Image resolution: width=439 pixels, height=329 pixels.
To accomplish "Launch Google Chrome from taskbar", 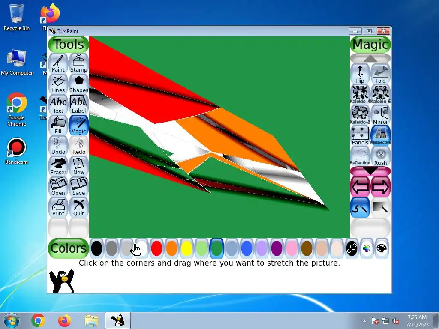I will 38,320.
